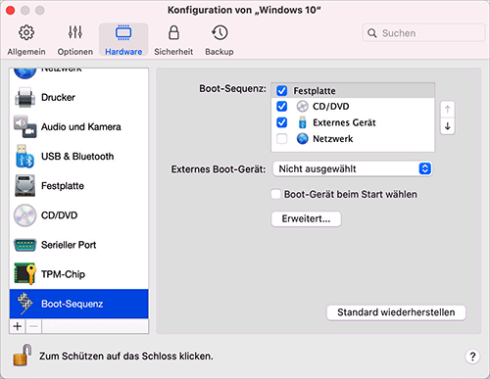Image resolution: width=490 pixels, height=379 pixels.
Task: Select the USB & Bluetooth sidebar label
Action: [x=77, y=157]
